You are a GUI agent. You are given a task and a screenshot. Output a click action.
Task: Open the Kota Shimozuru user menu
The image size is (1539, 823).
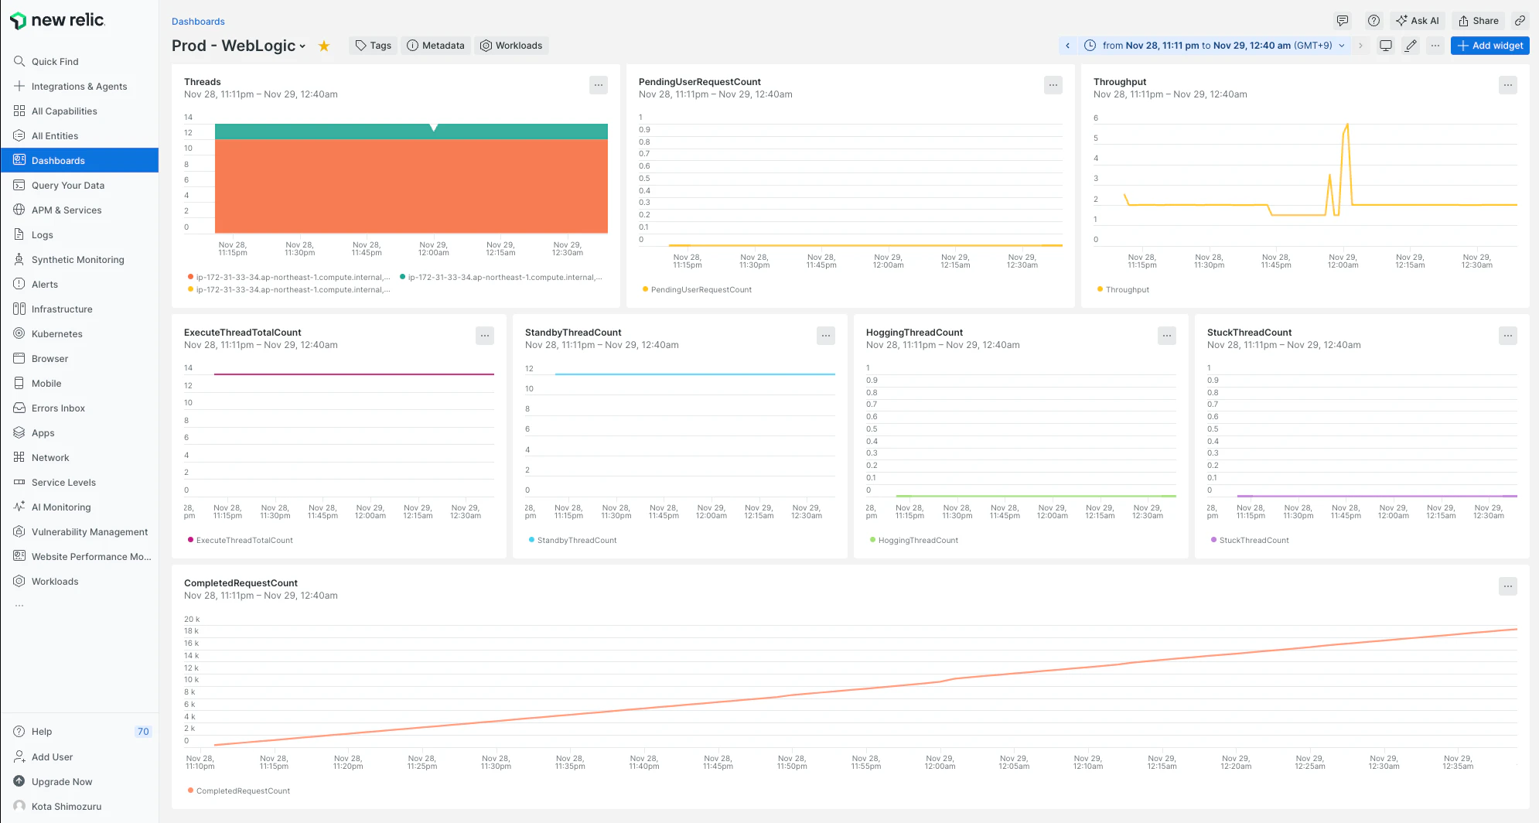80,806
